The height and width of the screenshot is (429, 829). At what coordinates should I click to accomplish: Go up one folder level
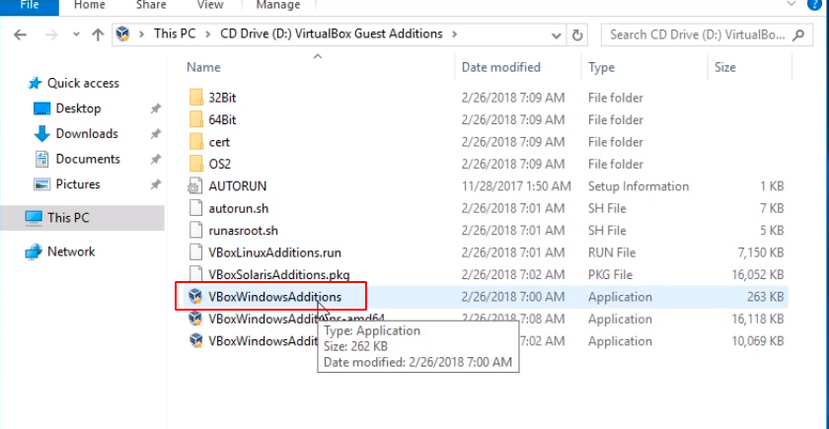[x=98, y=35]
